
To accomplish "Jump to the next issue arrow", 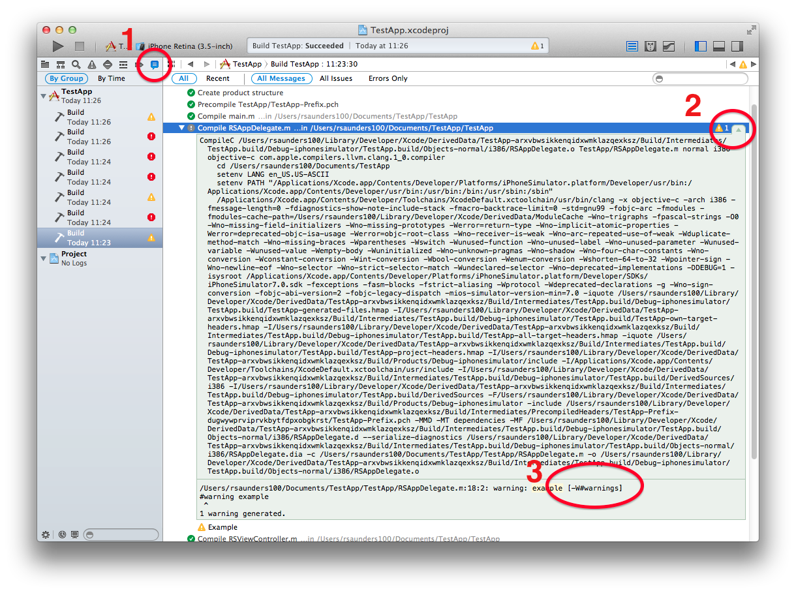I will (x=754, y=64).
